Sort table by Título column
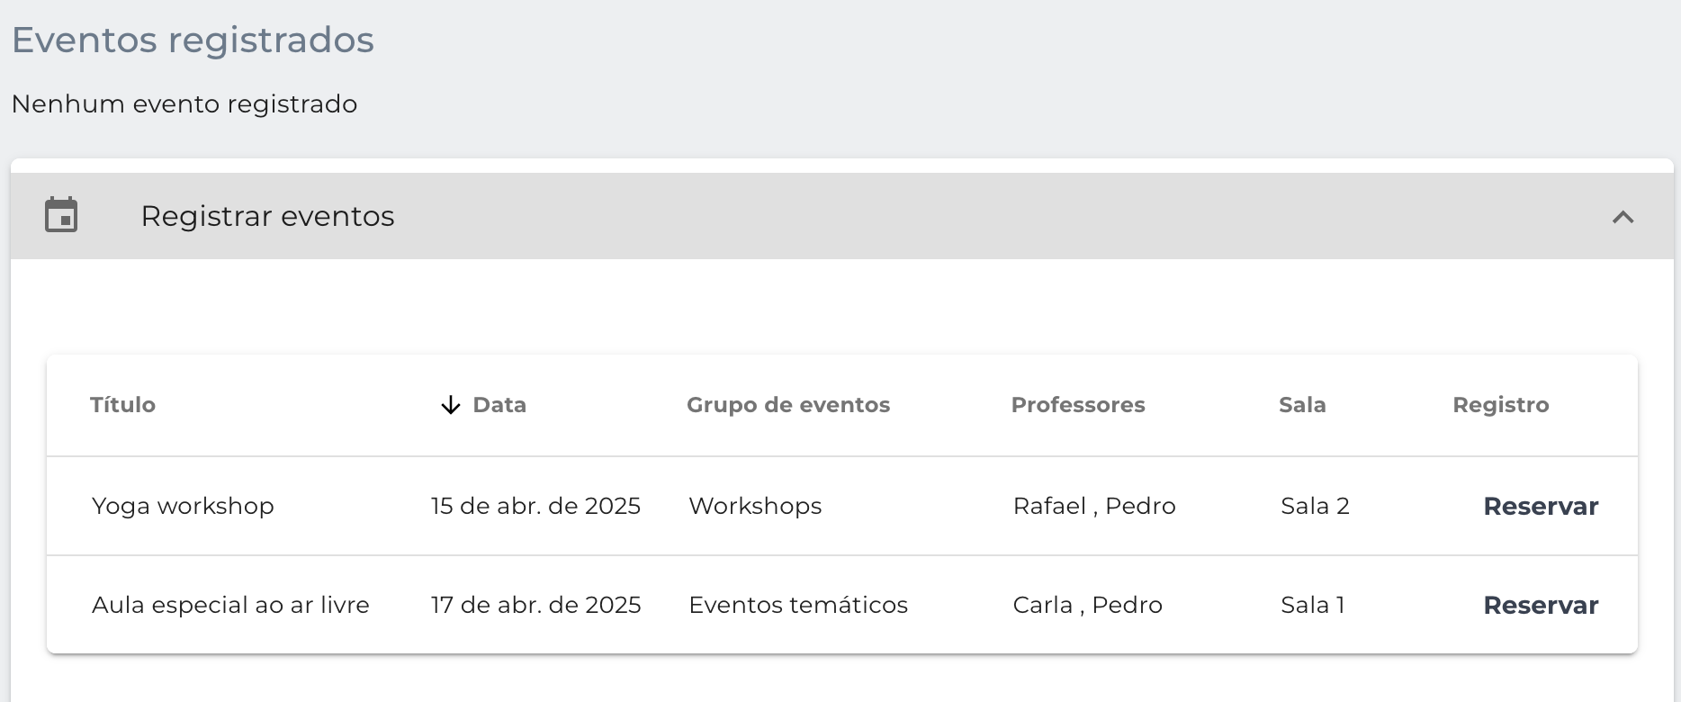The width and height of the screenshot is (1681, 702). click(122, 405)
